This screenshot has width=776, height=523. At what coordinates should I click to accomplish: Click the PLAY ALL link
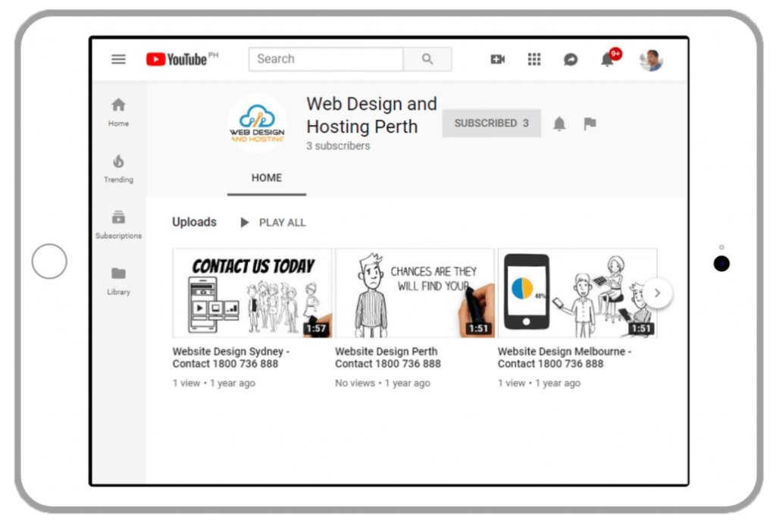click(282, 223)
